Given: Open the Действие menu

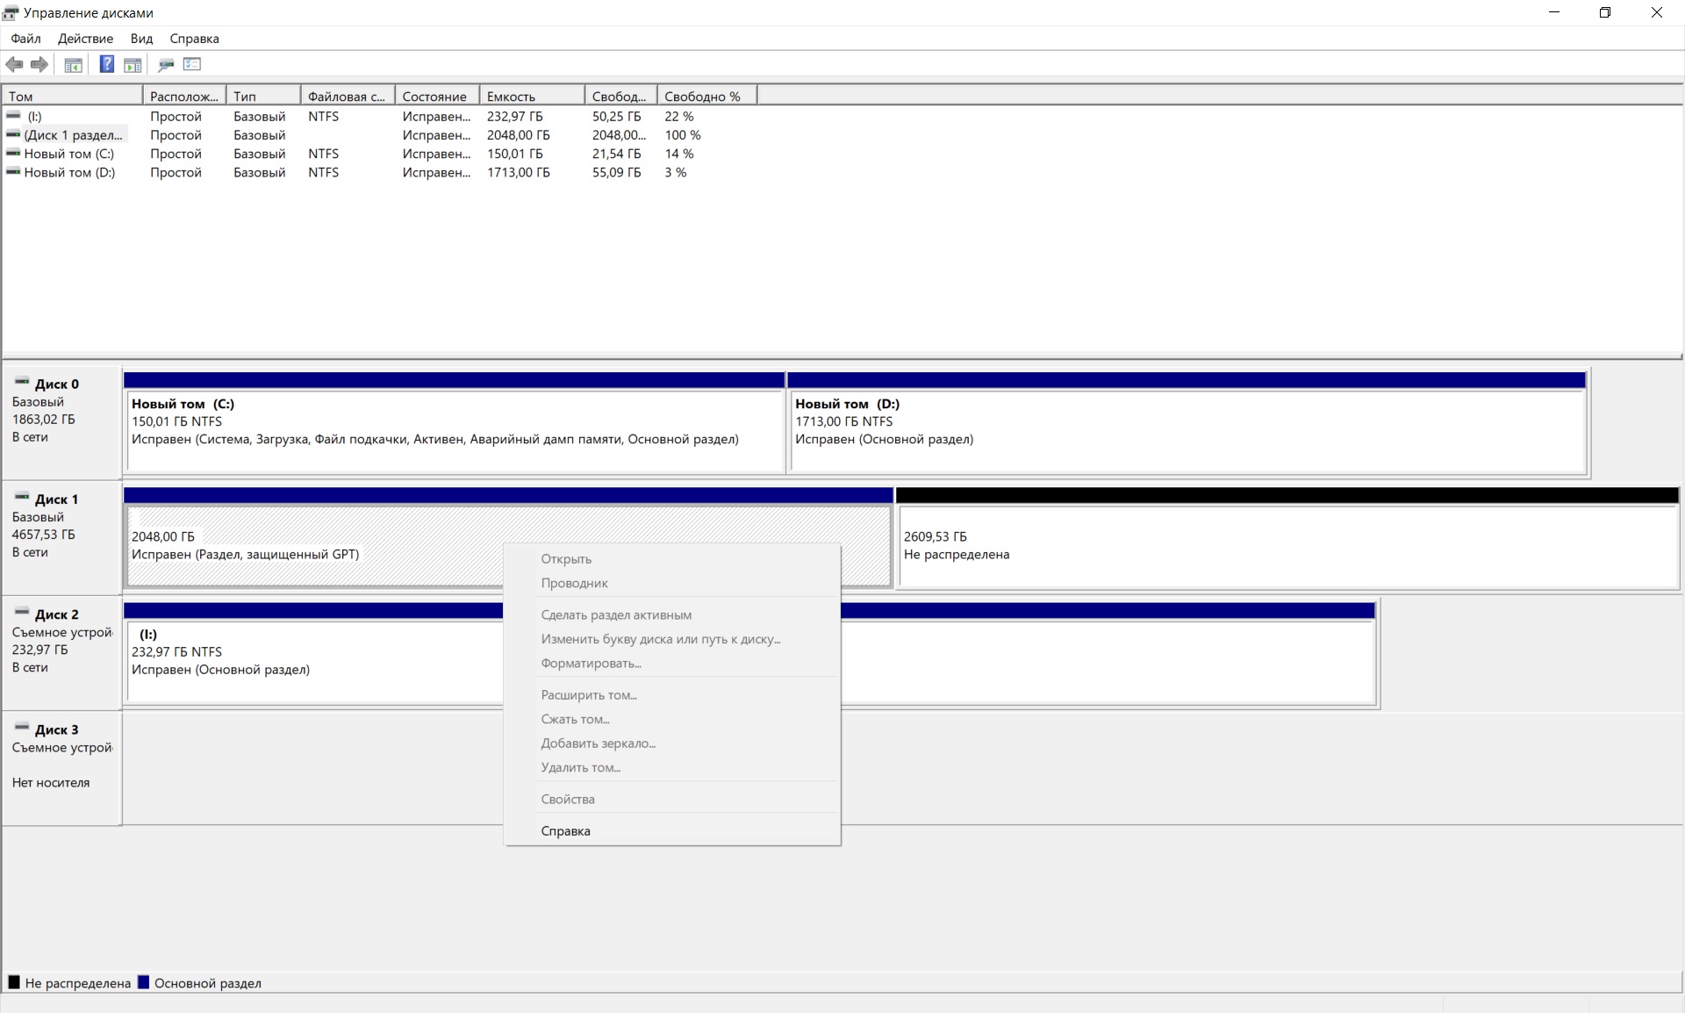Looking at the screenshot, I should pyautogui.click(x=85, y=39).
